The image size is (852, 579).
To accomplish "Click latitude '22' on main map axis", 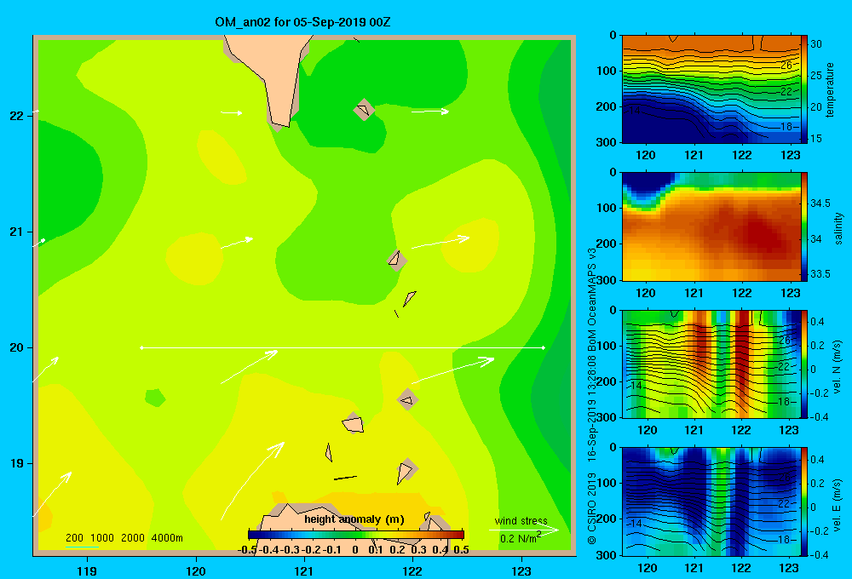I will pos(16,116).
